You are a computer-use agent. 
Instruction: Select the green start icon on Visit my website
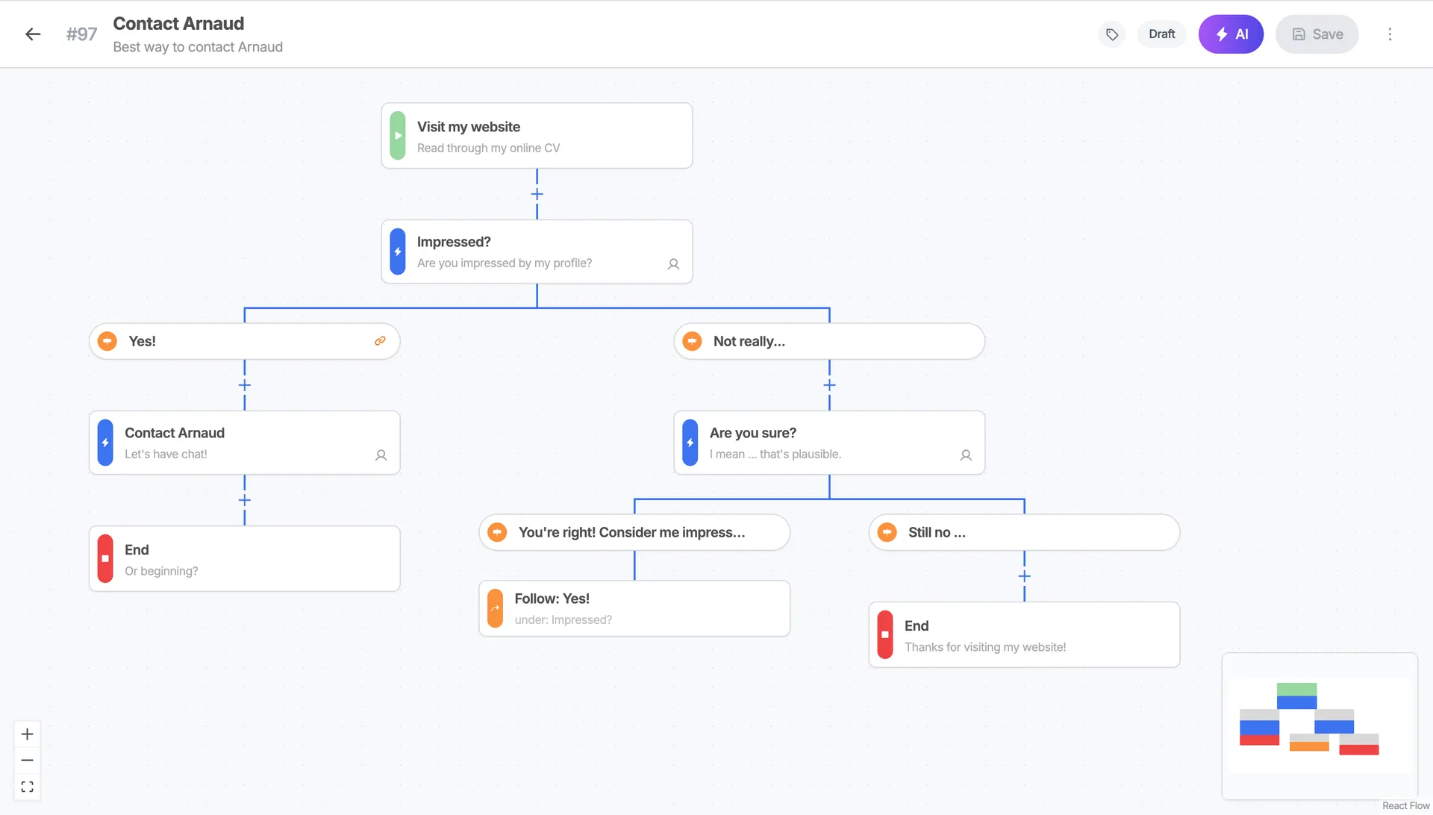[x=398, y=136]
